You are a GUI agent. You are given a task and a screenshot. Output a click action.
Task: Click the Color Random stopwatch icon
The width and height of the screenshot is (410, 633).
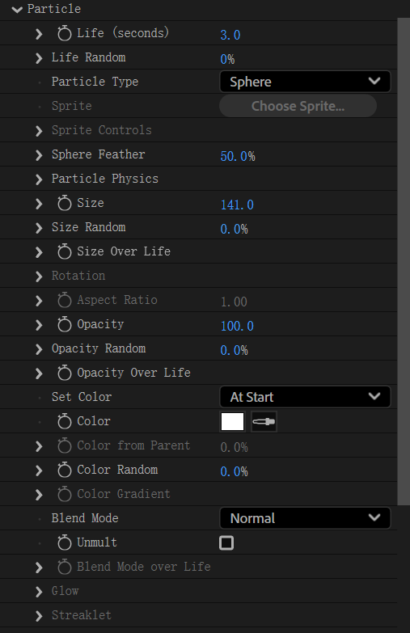(64, 470)
